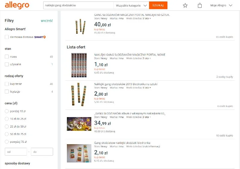Click the search box with naklejki gang słodziaków
This screenshot has height=169, width=240.
(78, 5)
